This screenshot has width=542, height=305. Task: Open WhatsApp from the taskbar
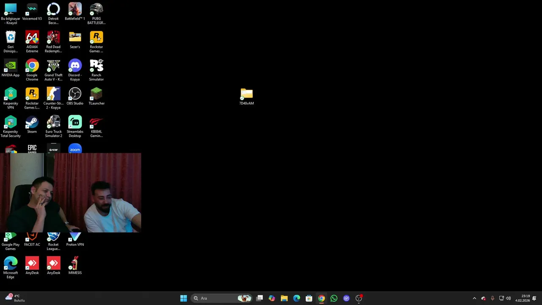point(334,298)
